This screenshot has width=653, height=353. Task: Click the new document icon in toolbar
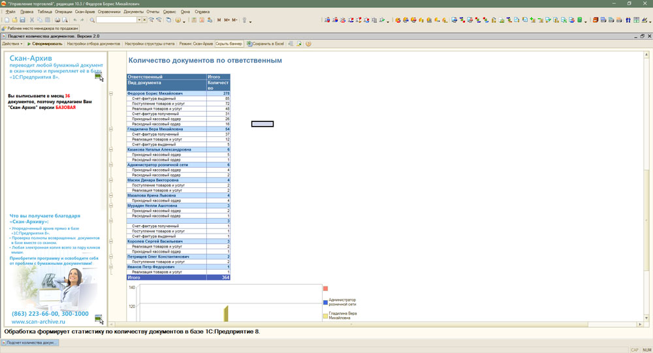coord(6,20)
